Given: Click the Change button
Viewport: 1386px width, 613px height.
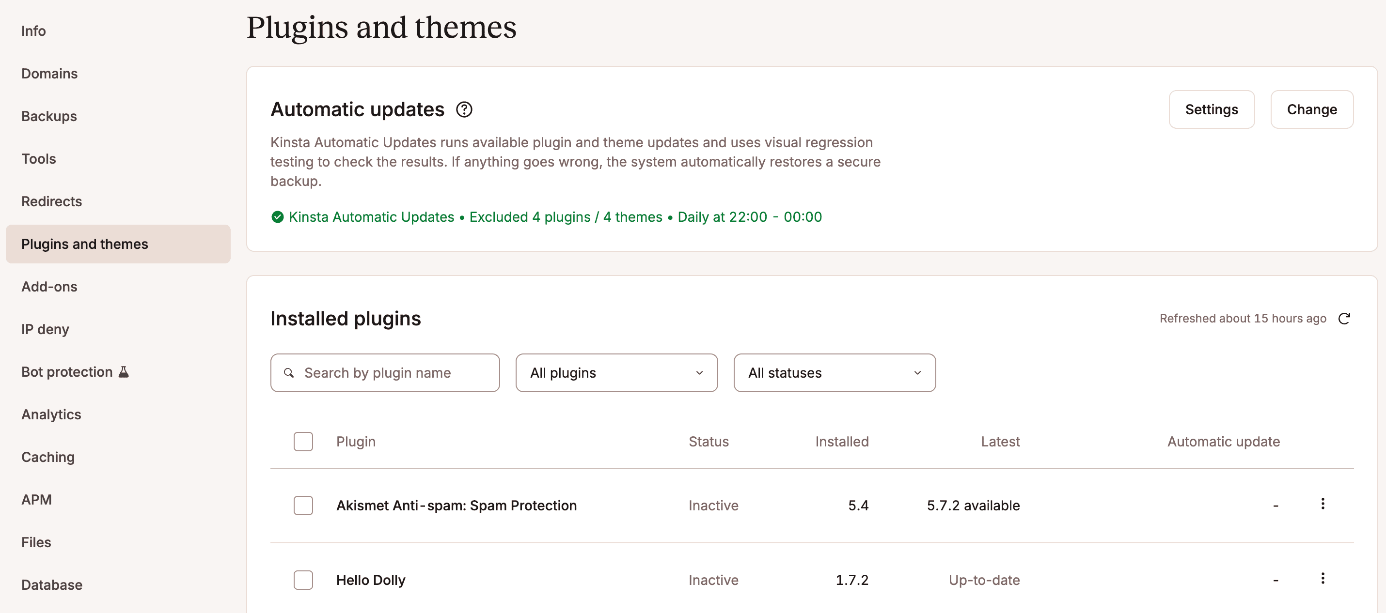Looking at the screenshot, I should [x=1312, y=110].
